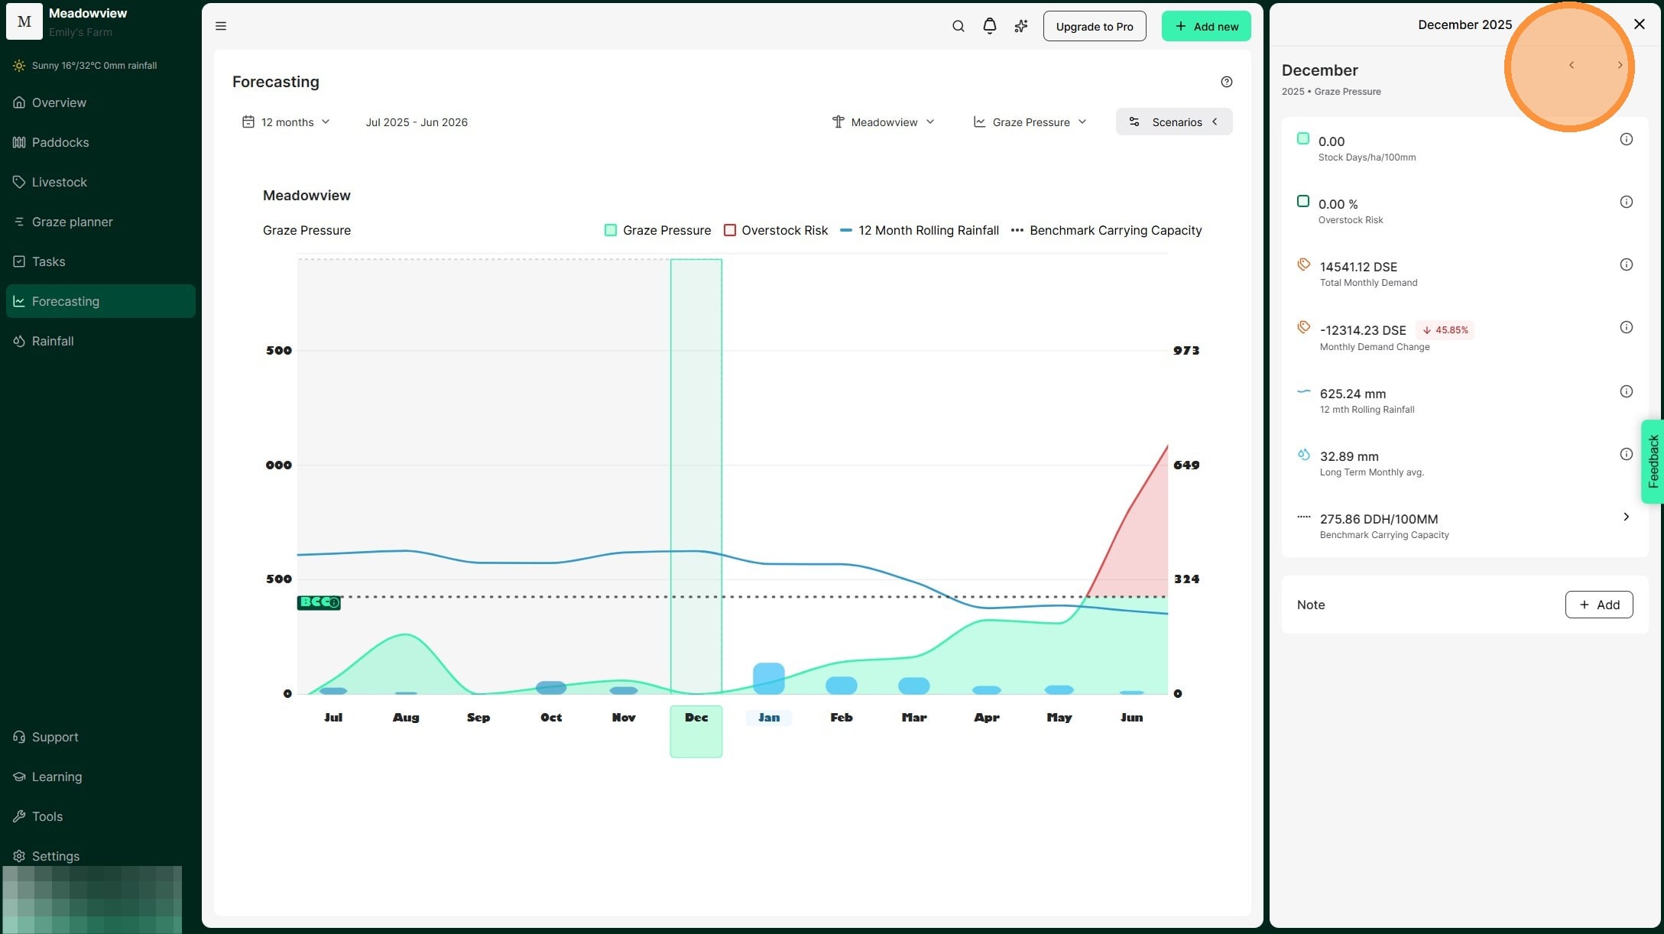Open the 12 months period dropdown
This screenshot has height=934, width=1664.
point(287,122)
